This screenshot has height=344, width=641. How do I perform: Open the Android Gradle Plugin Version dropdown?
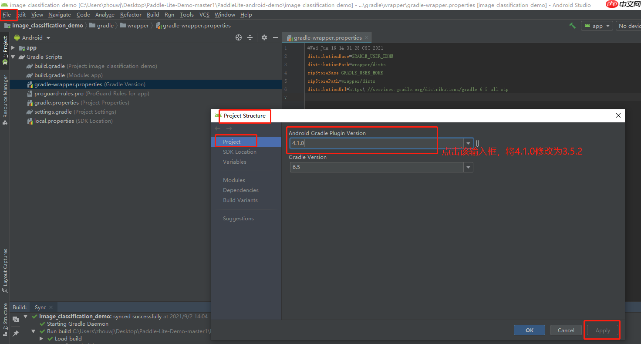tap(468, 143)
